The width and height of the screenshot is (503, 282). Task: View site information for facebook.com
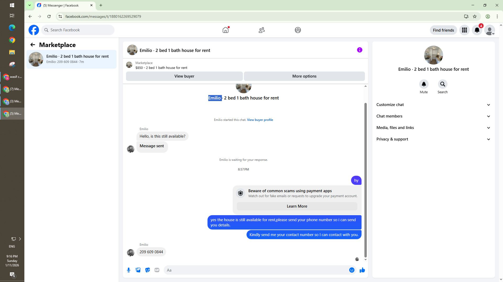coord(60,16)
